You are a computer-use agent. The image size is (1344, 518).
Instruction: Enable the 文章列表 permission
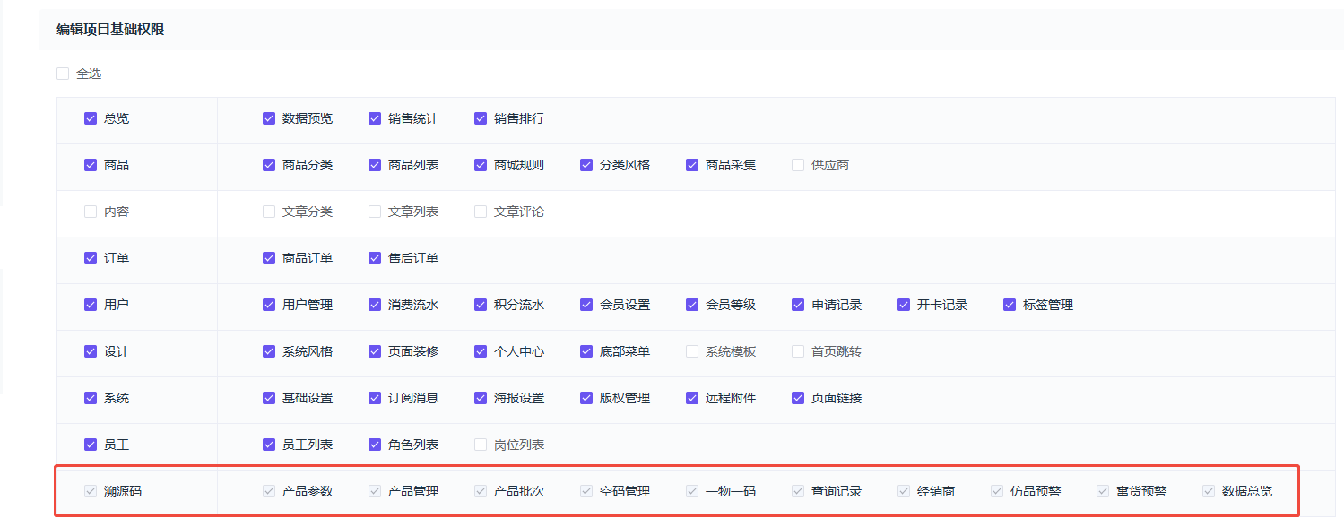pos(375,212)
